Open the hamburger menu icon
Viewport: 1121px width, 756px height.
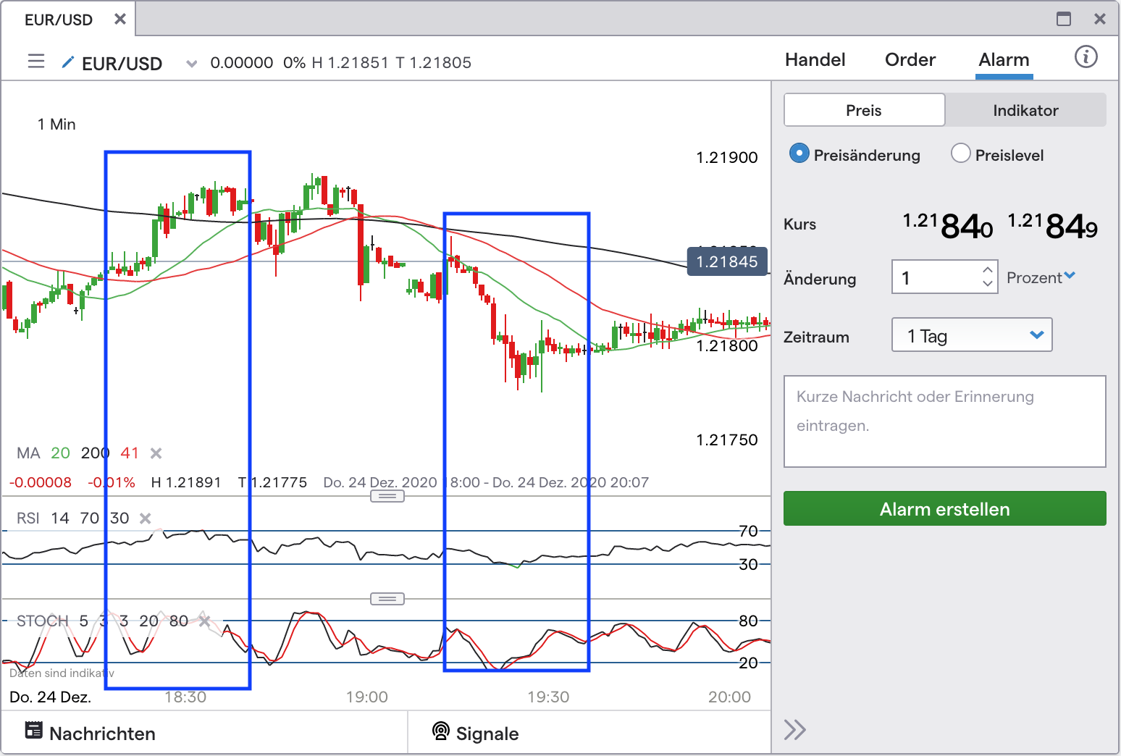[36, 62]
